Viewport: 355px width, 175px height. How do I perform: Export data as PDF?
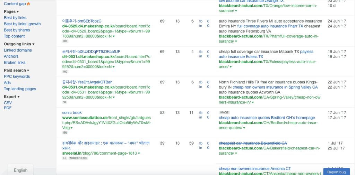[x=8, y=108]
